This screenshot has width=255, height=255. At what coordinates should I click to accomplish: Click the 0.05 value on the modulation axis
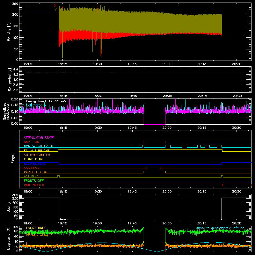pos(15,118)
